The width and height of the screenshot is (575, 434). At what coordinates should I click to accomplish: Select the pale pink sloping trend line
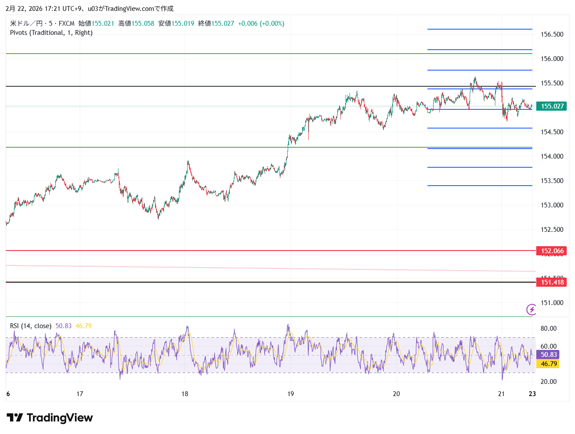point(261,268)
